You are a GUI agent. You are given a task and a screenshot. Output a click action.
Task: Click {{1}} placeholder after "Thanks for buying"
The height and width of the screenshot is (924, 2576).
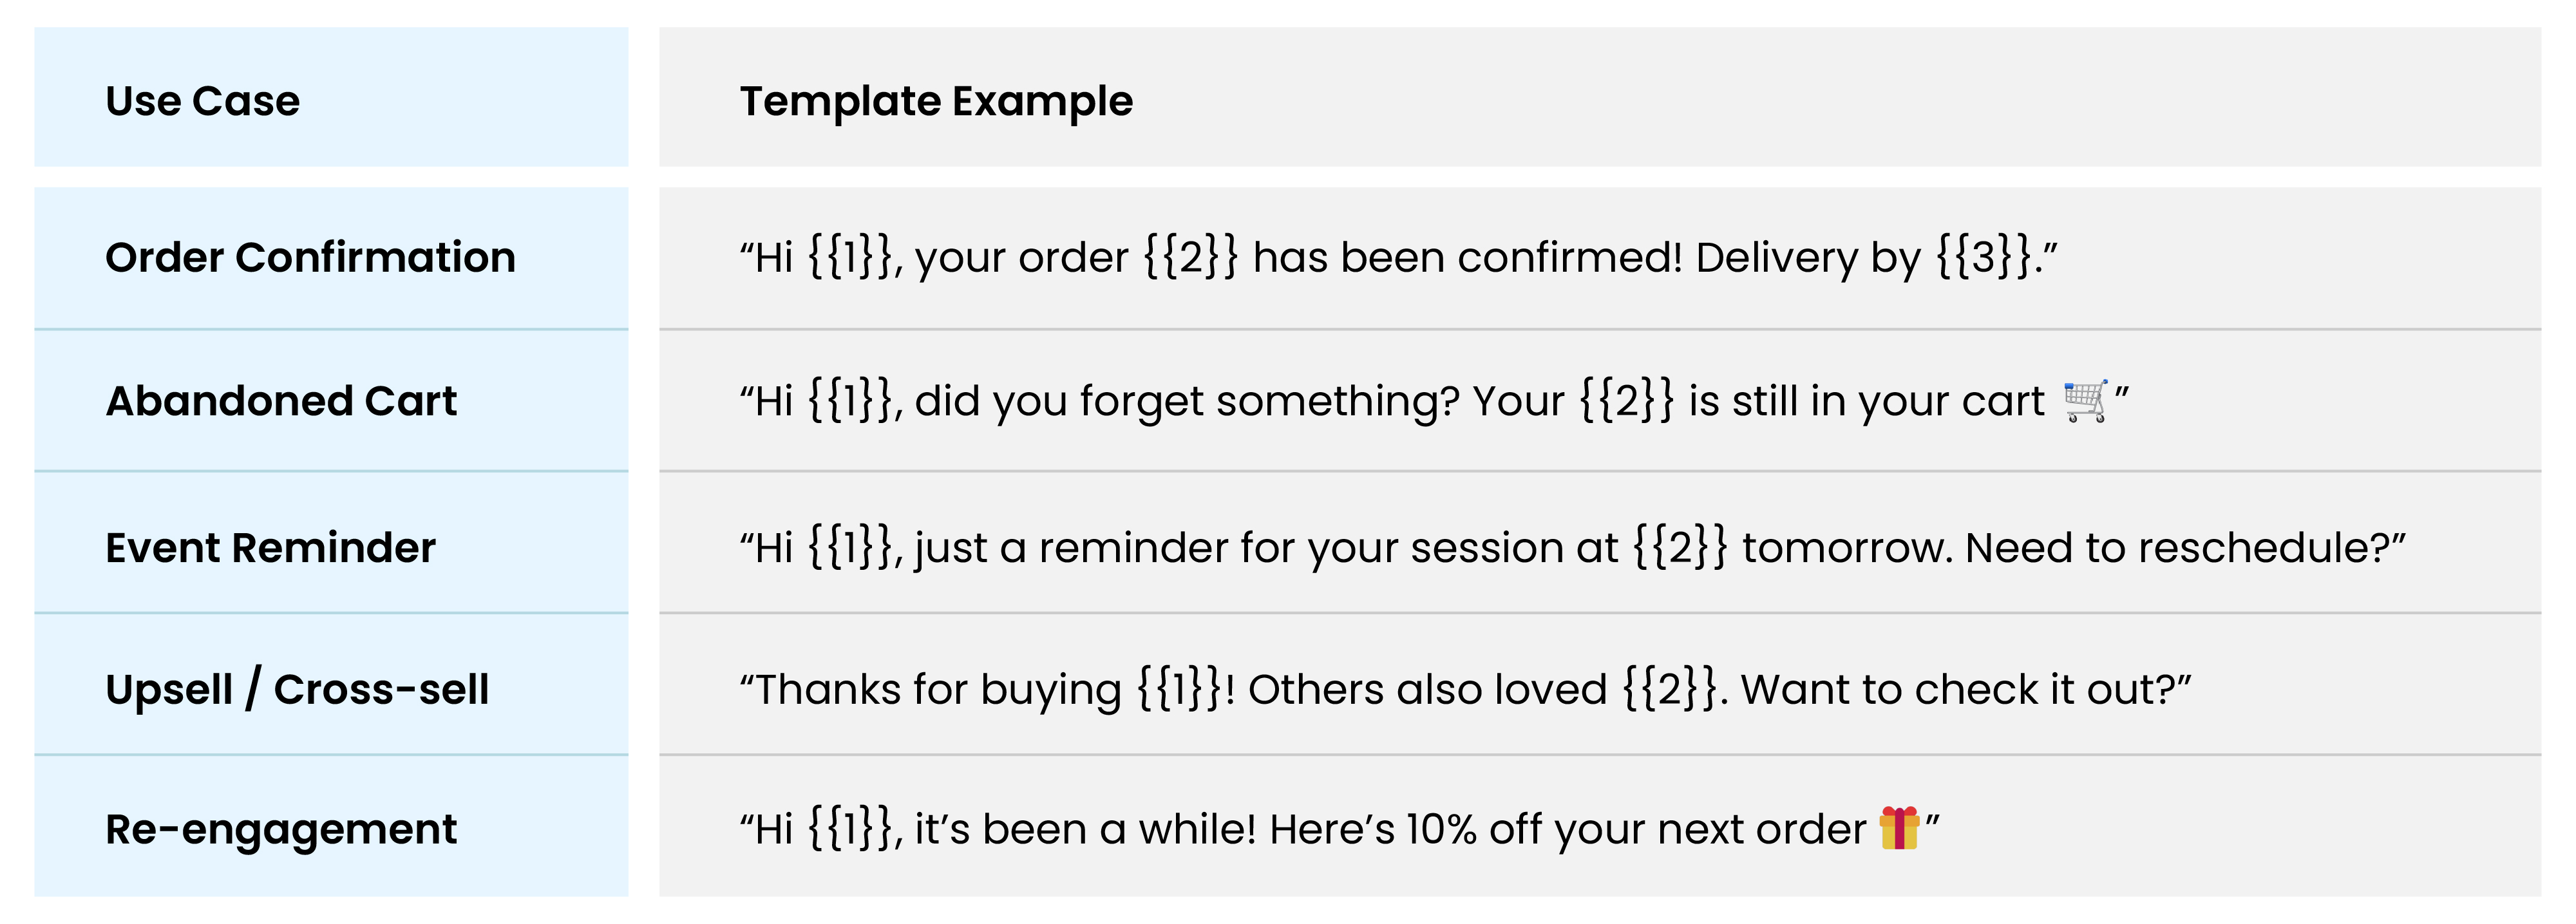pos(1180,689)
